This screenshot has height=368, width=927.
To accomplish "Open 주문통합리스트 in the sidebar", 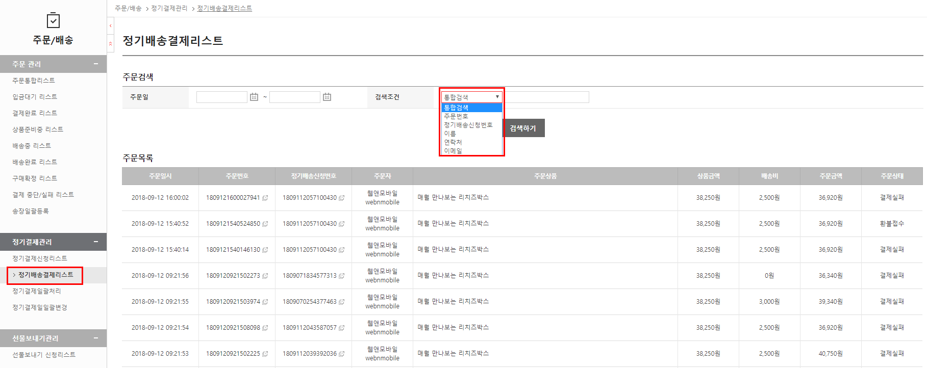I will click(34, 81).
